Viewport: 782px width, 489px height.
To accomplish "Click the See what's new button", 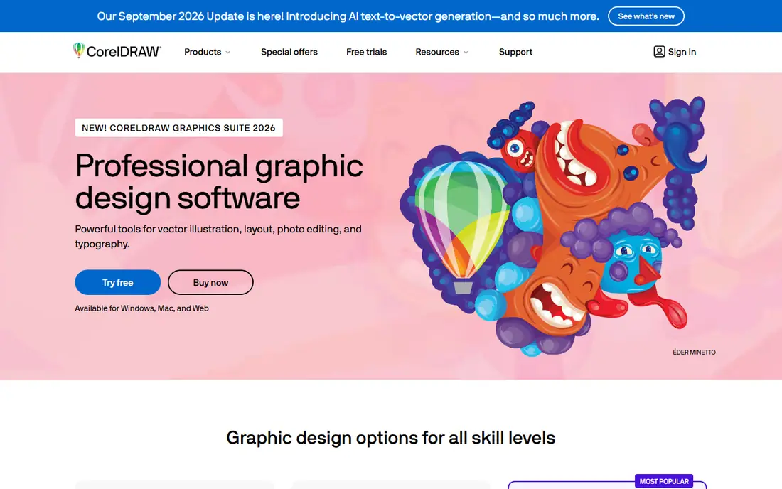I will point(646,16).
